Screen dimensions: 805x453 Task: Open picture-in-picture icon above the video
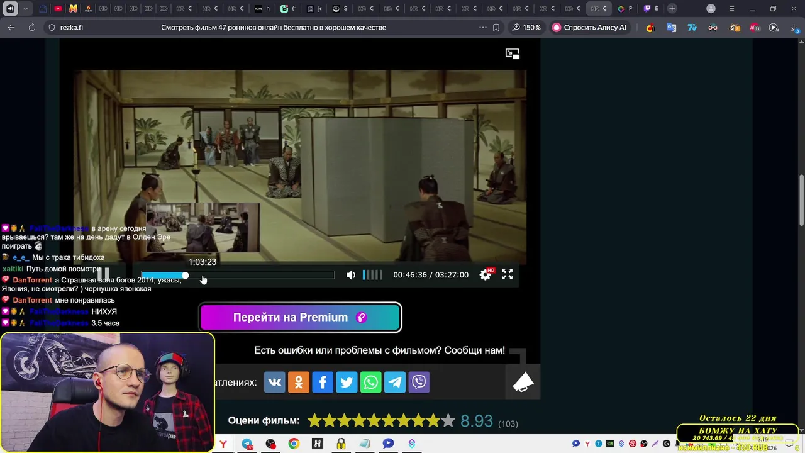point(513,54)
